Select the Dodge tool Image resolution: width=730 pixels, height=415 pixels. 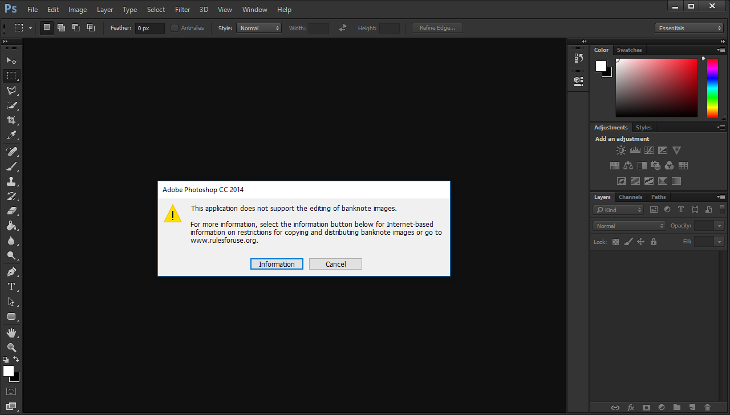pos(11,256)
